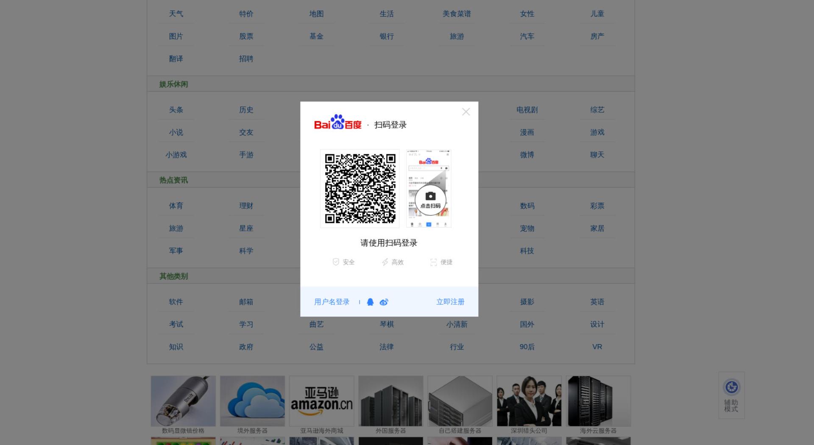Click the QR code image
This screenshot has height=445, width=814.
point(360,189)
